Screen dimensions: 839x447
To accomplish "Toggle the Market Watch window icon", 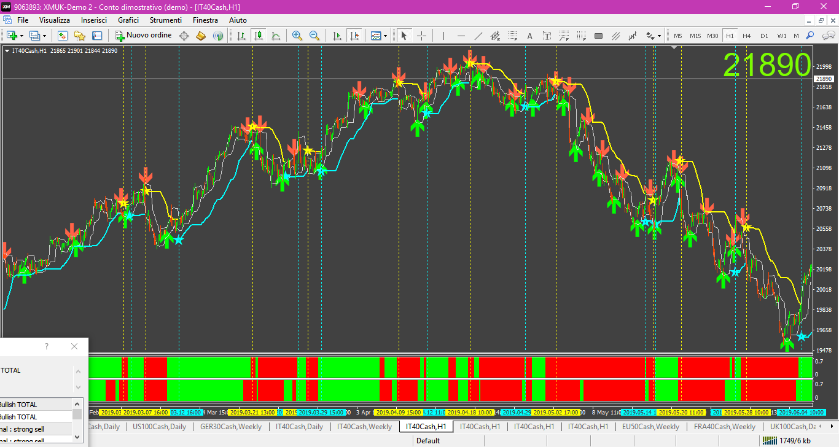I will [x=63, y=36].
